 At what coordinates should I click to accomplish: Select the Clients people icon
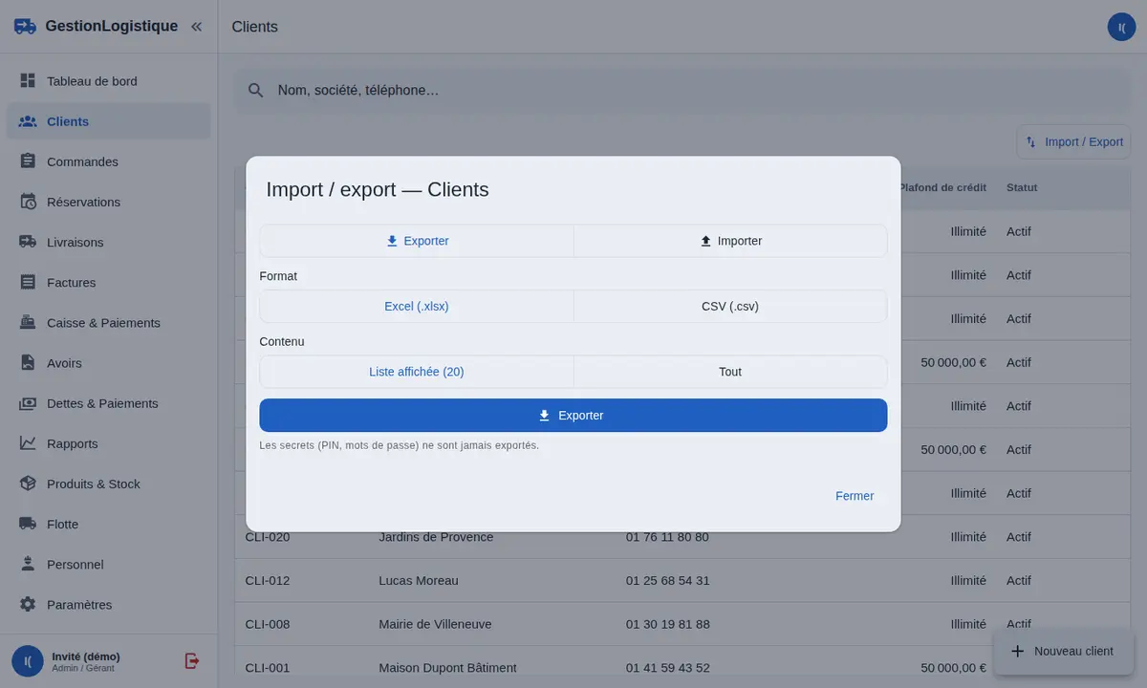pyautogui.click(x=28, y=121)
